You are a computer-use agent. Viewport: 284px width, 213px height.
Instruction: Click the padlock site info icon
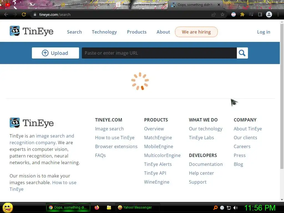(35, 14)
